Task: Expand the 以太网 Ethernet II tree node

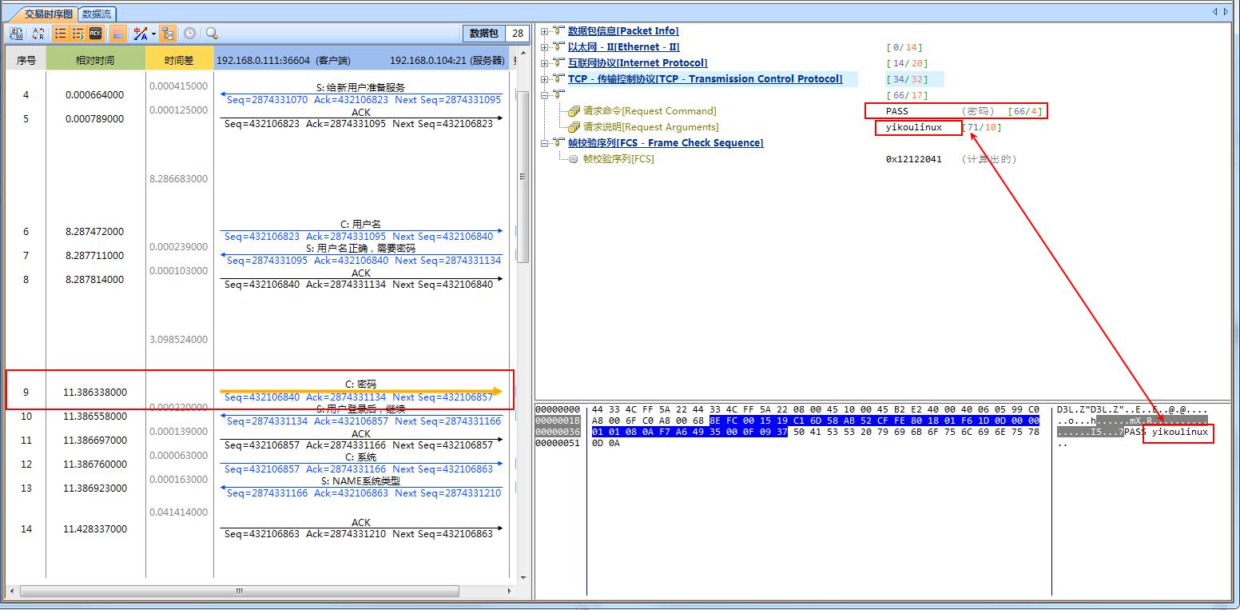Action: [x=545, y=47]
